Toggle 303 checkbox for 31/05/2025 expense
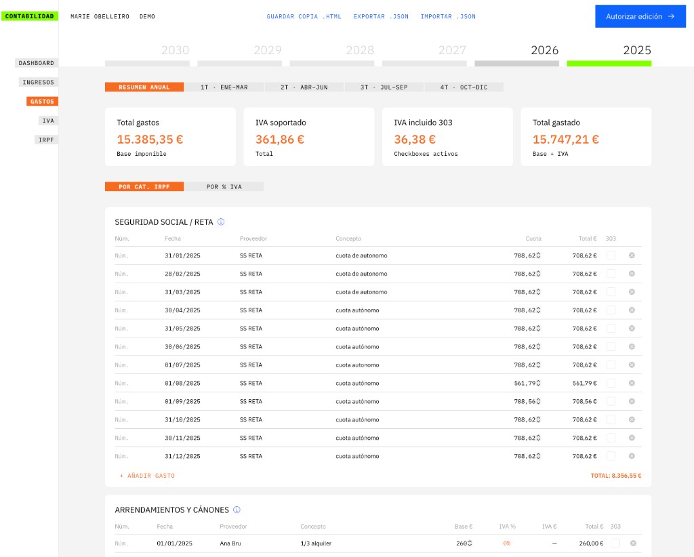Image resolution: width=694 pixels, height=557 pixels. (x=611, y=328)
